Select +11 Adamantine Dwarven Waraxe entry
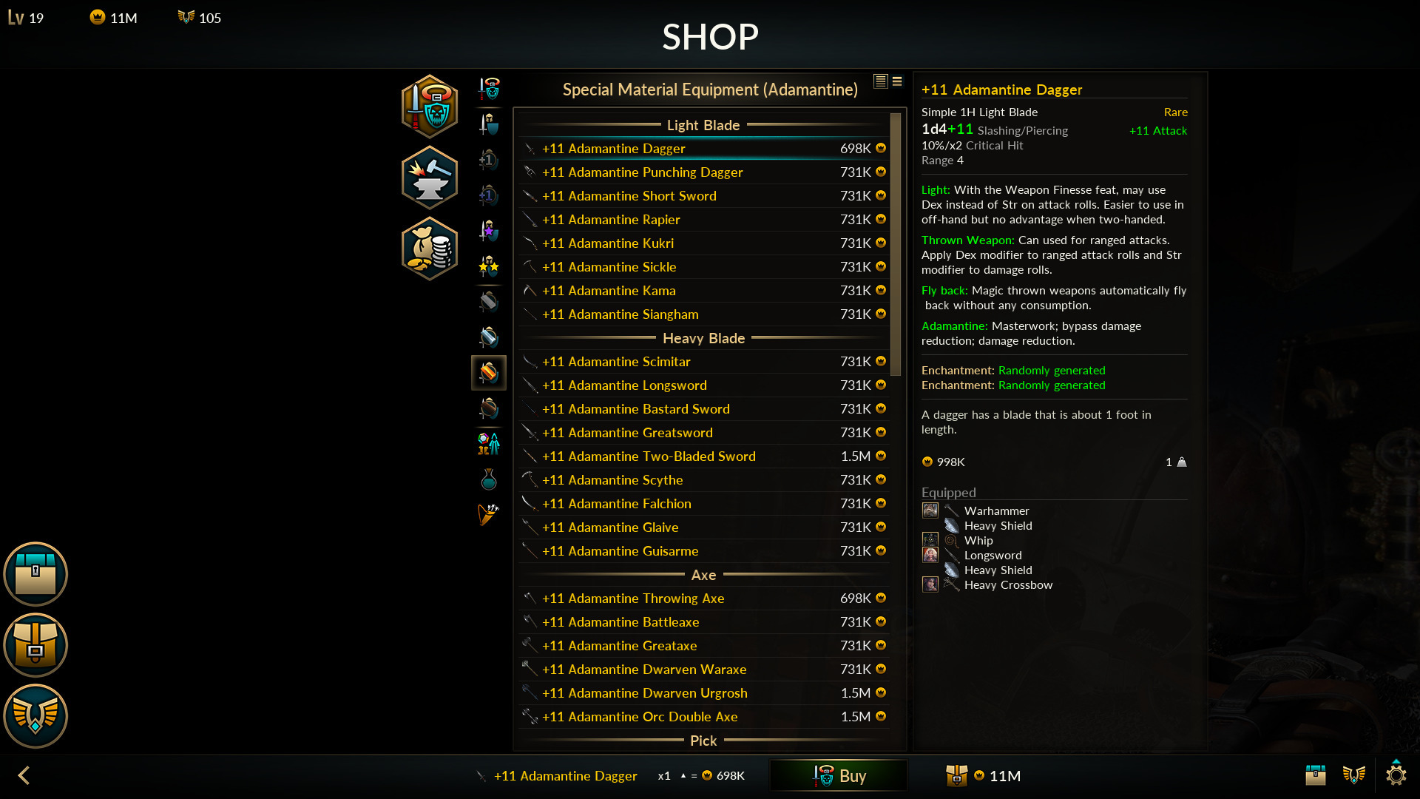Viewport: 1420px width, 799px height. [x=703, y=670]
